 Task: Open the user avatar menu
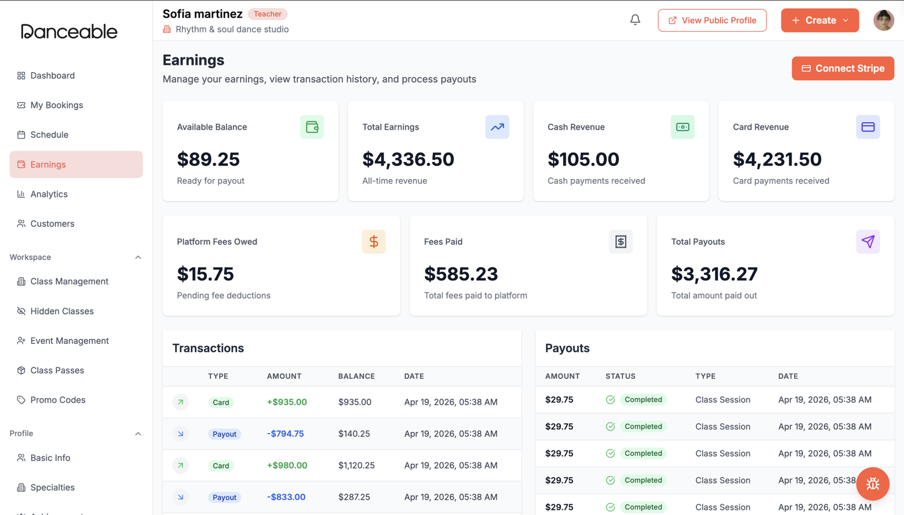(884, 20)
